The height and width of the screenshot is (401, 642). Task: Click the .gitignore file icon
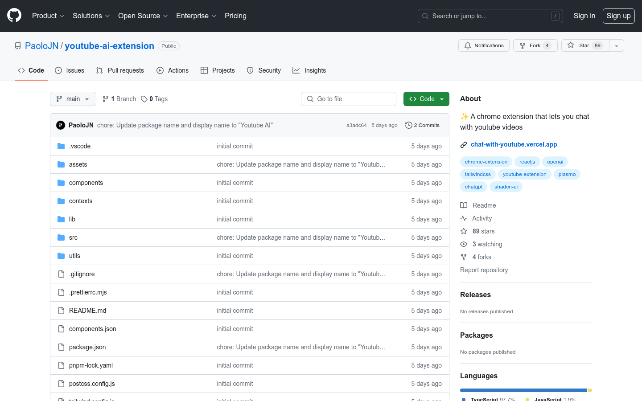[61, 274]
